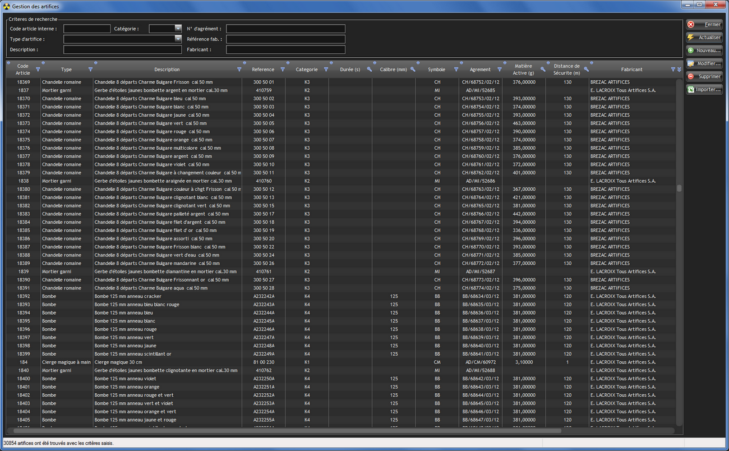Sort by the Categorie column header
Image resolution: width=729 pixels, height=451 pixels.
point(307,70)
